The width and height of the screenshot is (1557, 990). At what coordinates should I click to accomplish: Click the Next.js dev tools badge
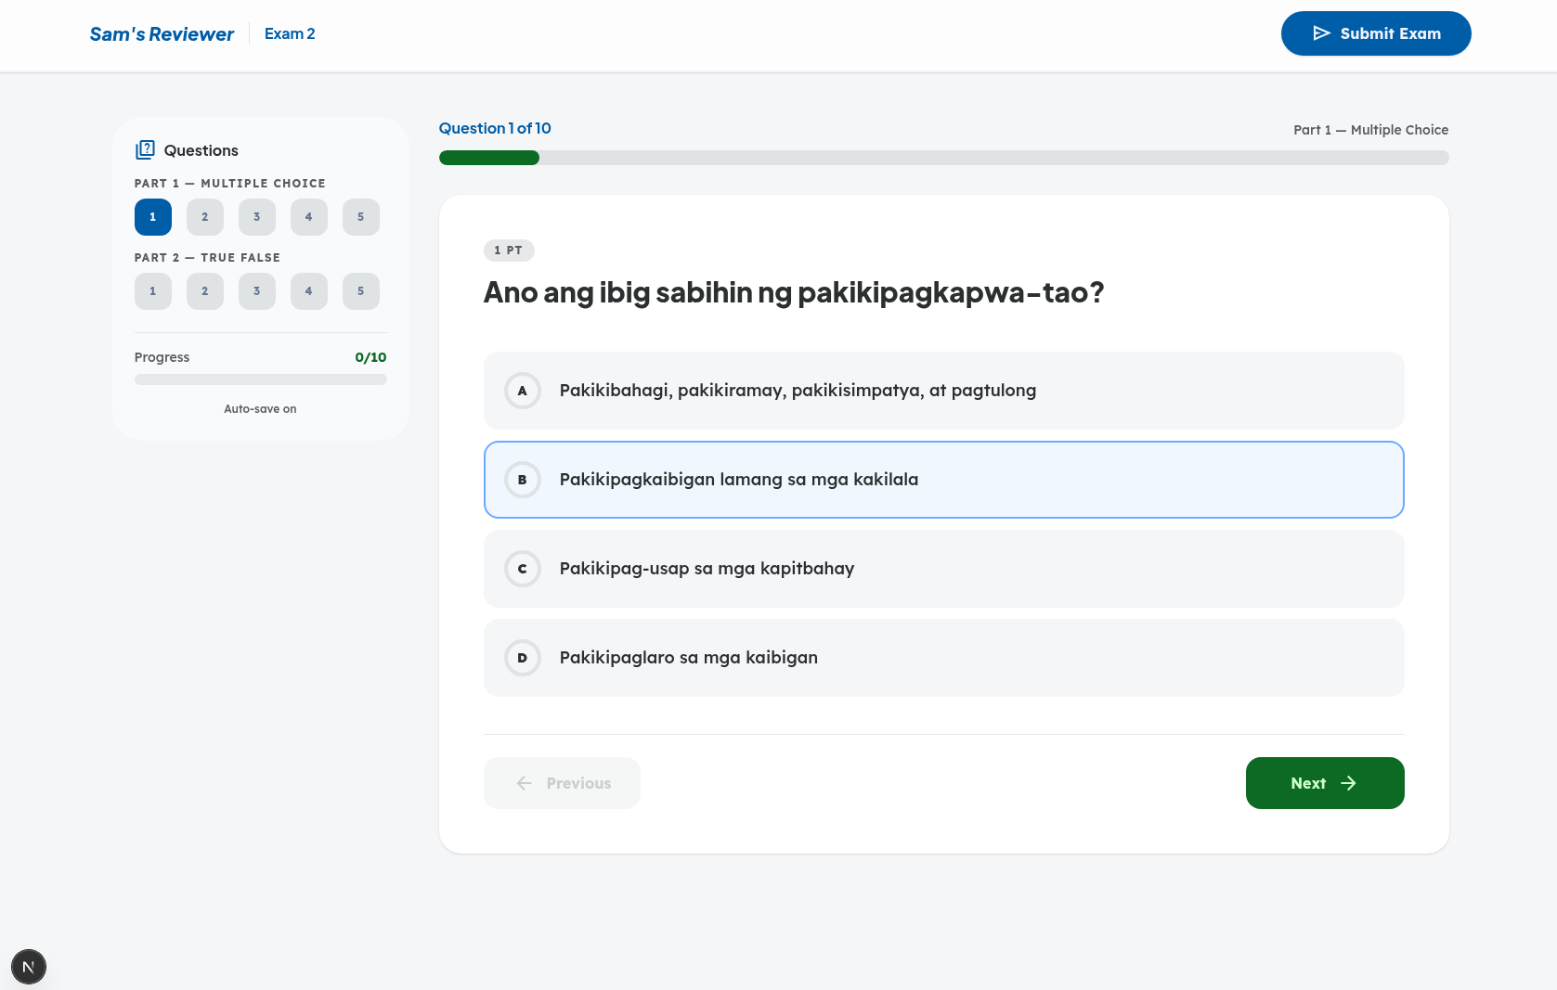[x=29, y=967]
